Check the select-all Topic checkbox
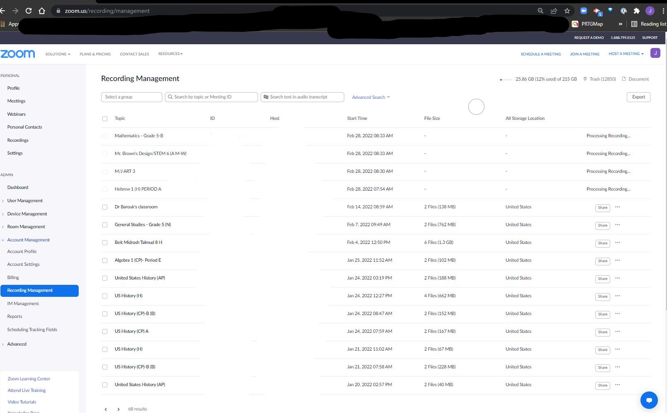 [105, 119]
